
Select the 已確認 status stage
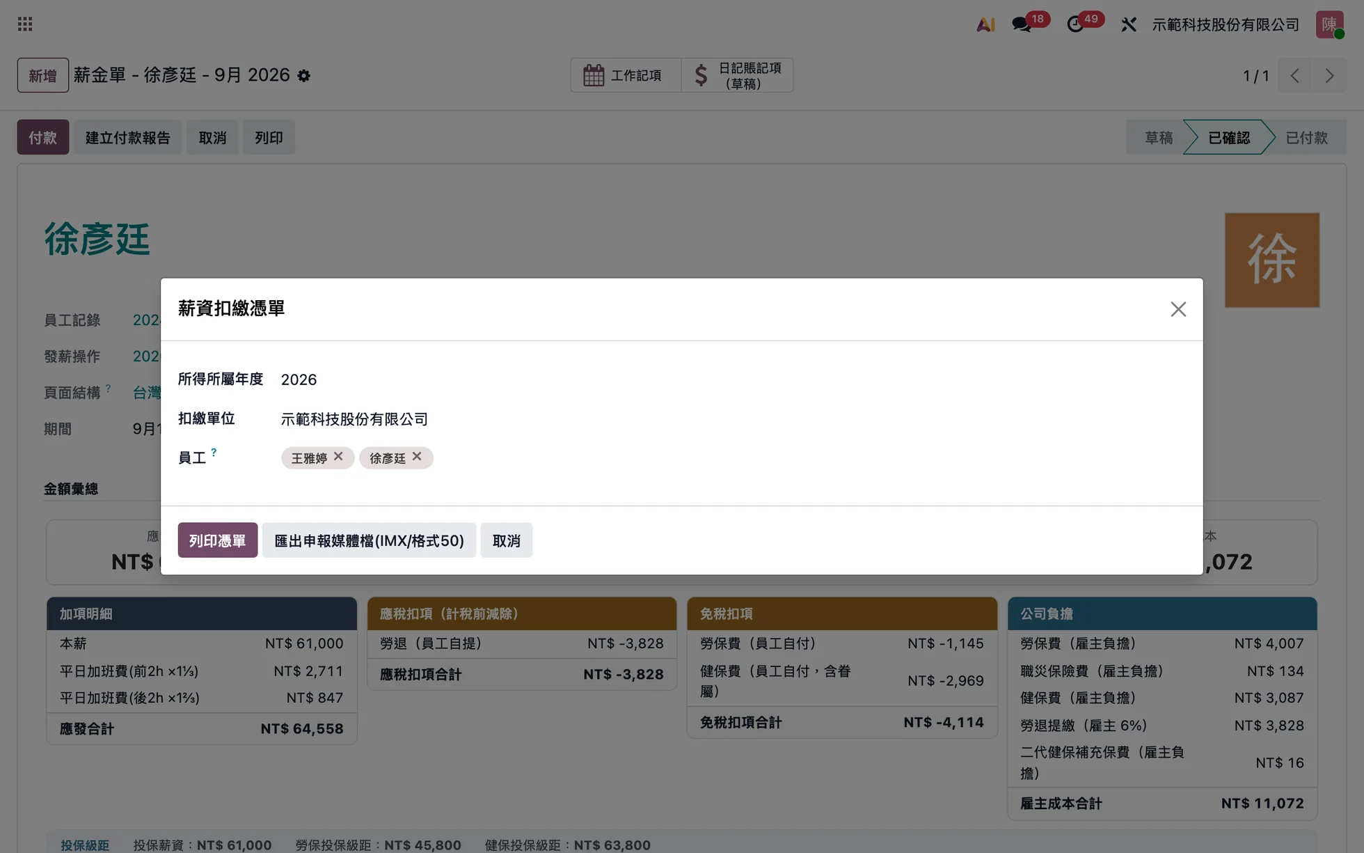1229,138
